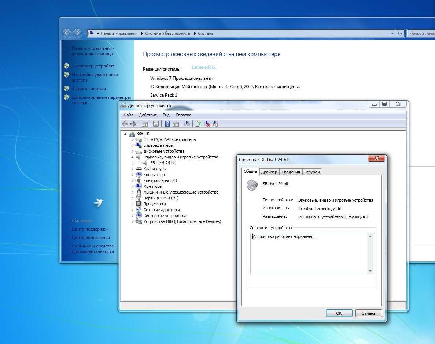Toggle the action pane toolbar icon

(x=176, y=124)
